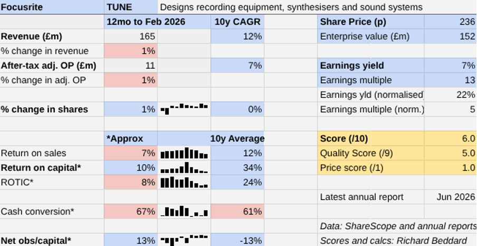Select the company description starting 'Designs recording equipment'

click(291, 7)
